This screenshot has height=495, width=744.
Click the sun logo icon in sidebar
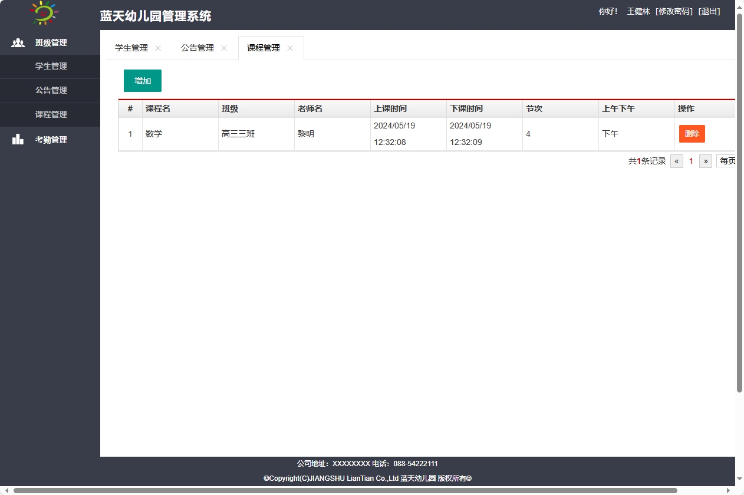[43, 12]
